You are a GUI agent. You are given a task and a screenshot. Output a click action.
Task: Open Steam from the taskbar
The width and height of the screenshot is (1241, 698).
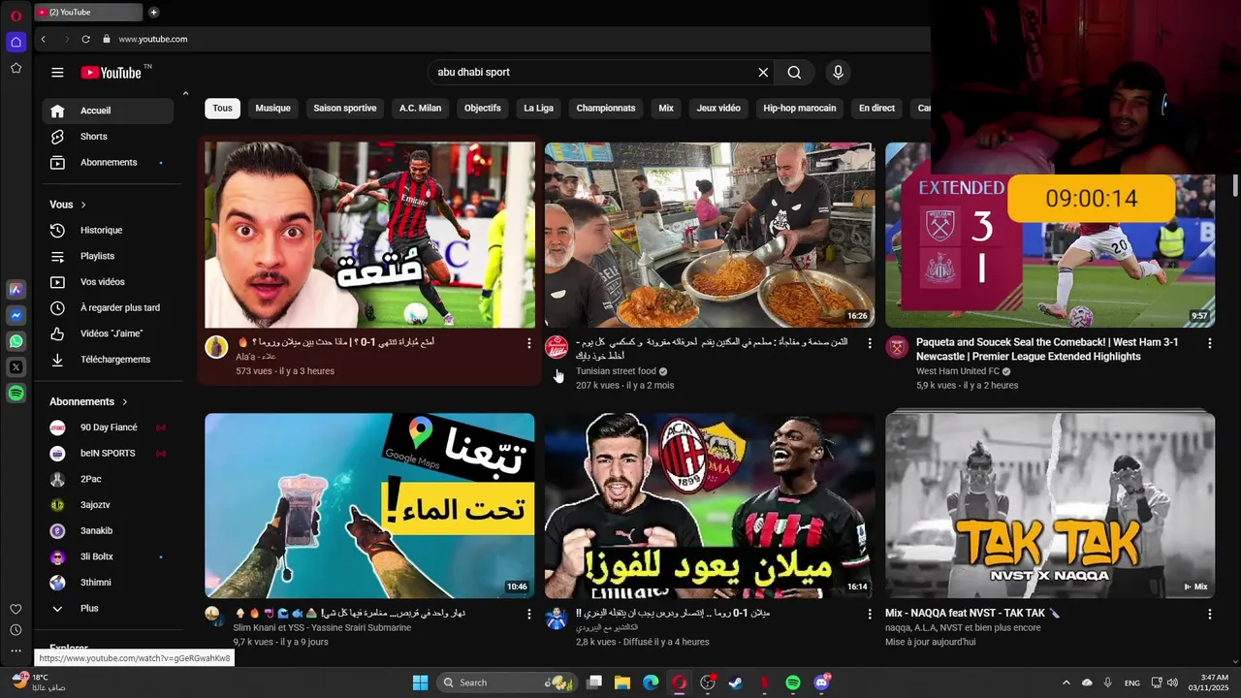pos(736,682)
